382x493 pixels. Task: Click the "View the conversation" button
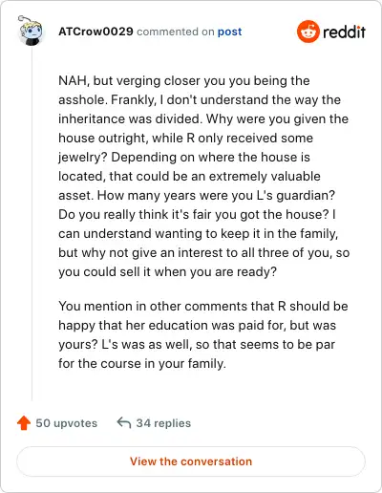tap(191, 461)
